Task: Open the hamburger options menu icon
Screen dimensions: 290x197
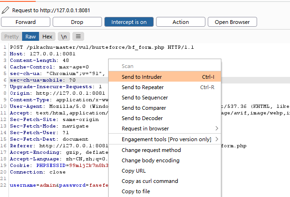Action: pyautogui.click(x=78, y=37)
